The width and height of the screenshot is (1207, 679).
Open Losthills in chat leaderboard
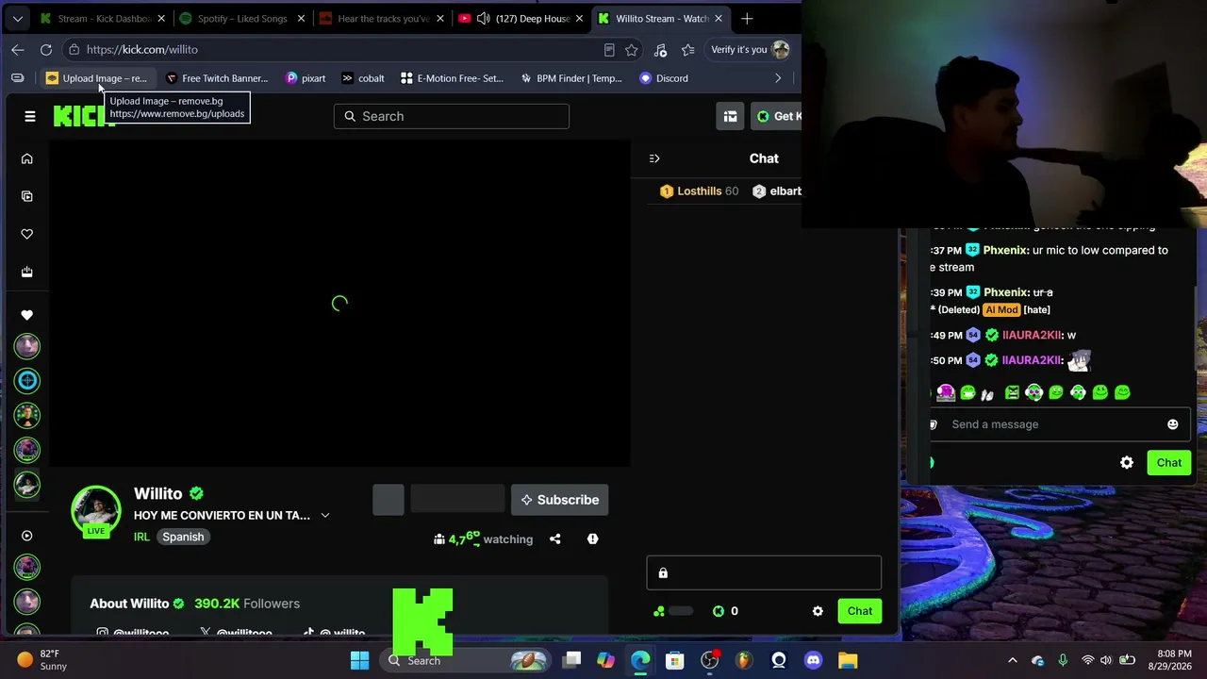pos(699,191)
